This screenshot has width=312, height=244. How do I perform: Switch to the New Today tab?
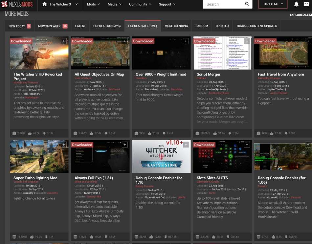tap(19, 26)
